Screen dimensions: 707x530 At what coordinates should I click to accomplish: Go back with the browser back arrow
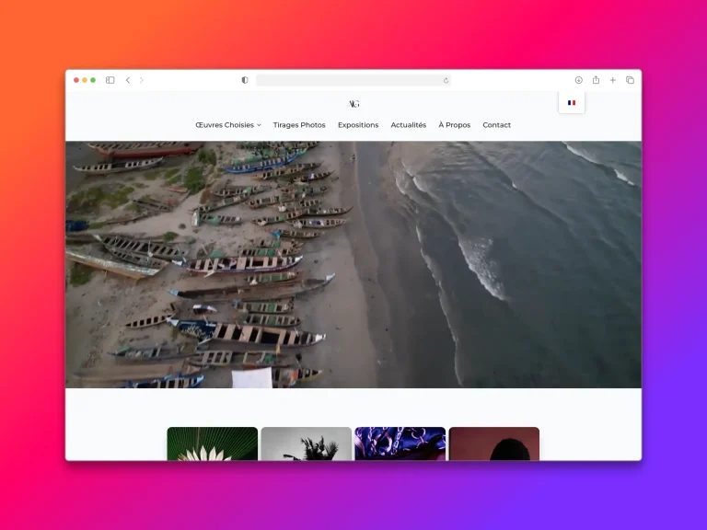(128, 80)
